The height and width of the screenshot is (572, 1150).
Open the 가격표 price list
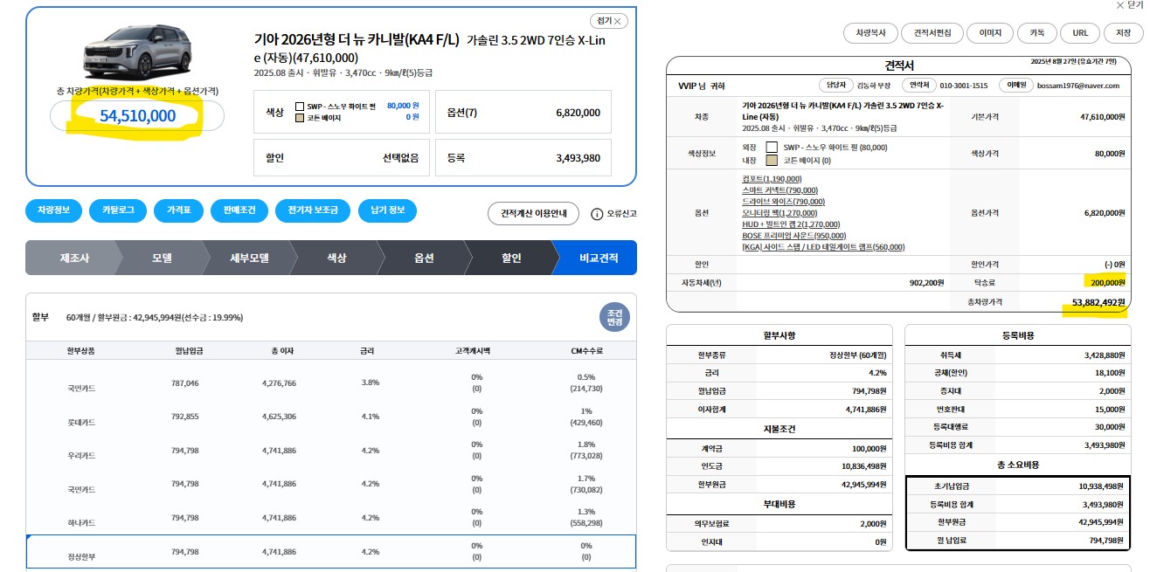click(179, 211)
